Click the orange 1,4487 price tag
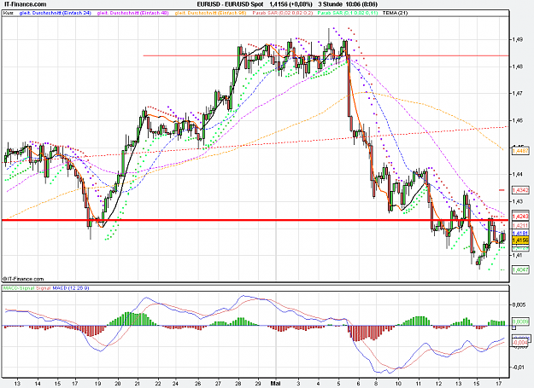This screenshot has width=534, height=388. pyautogui.click(x=520, y=151)
